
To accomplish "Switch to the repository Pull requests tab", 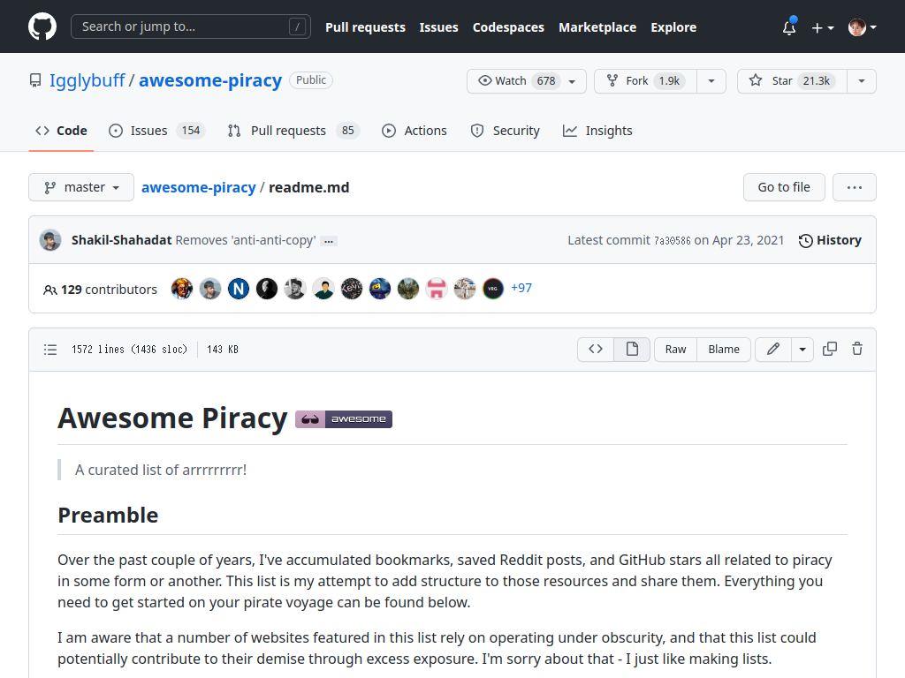I will 293,131.
